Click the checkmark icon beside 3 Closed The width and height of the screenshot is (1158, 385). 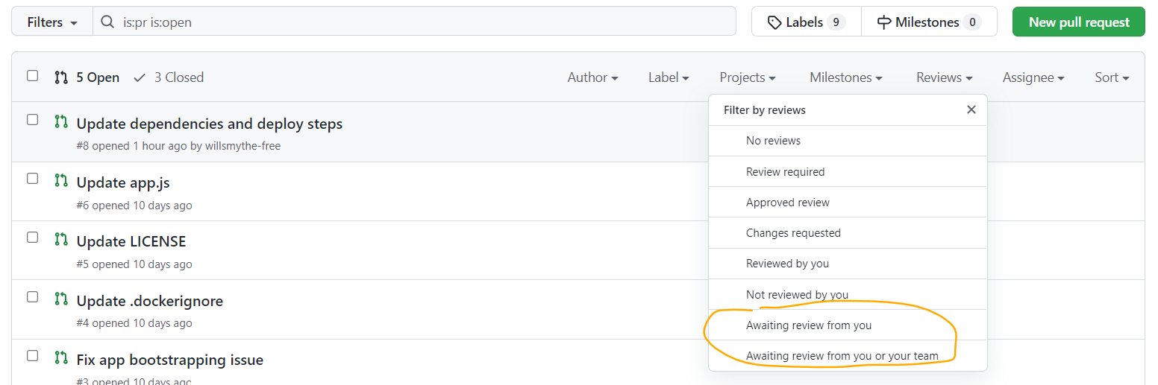tap(140, 77)
